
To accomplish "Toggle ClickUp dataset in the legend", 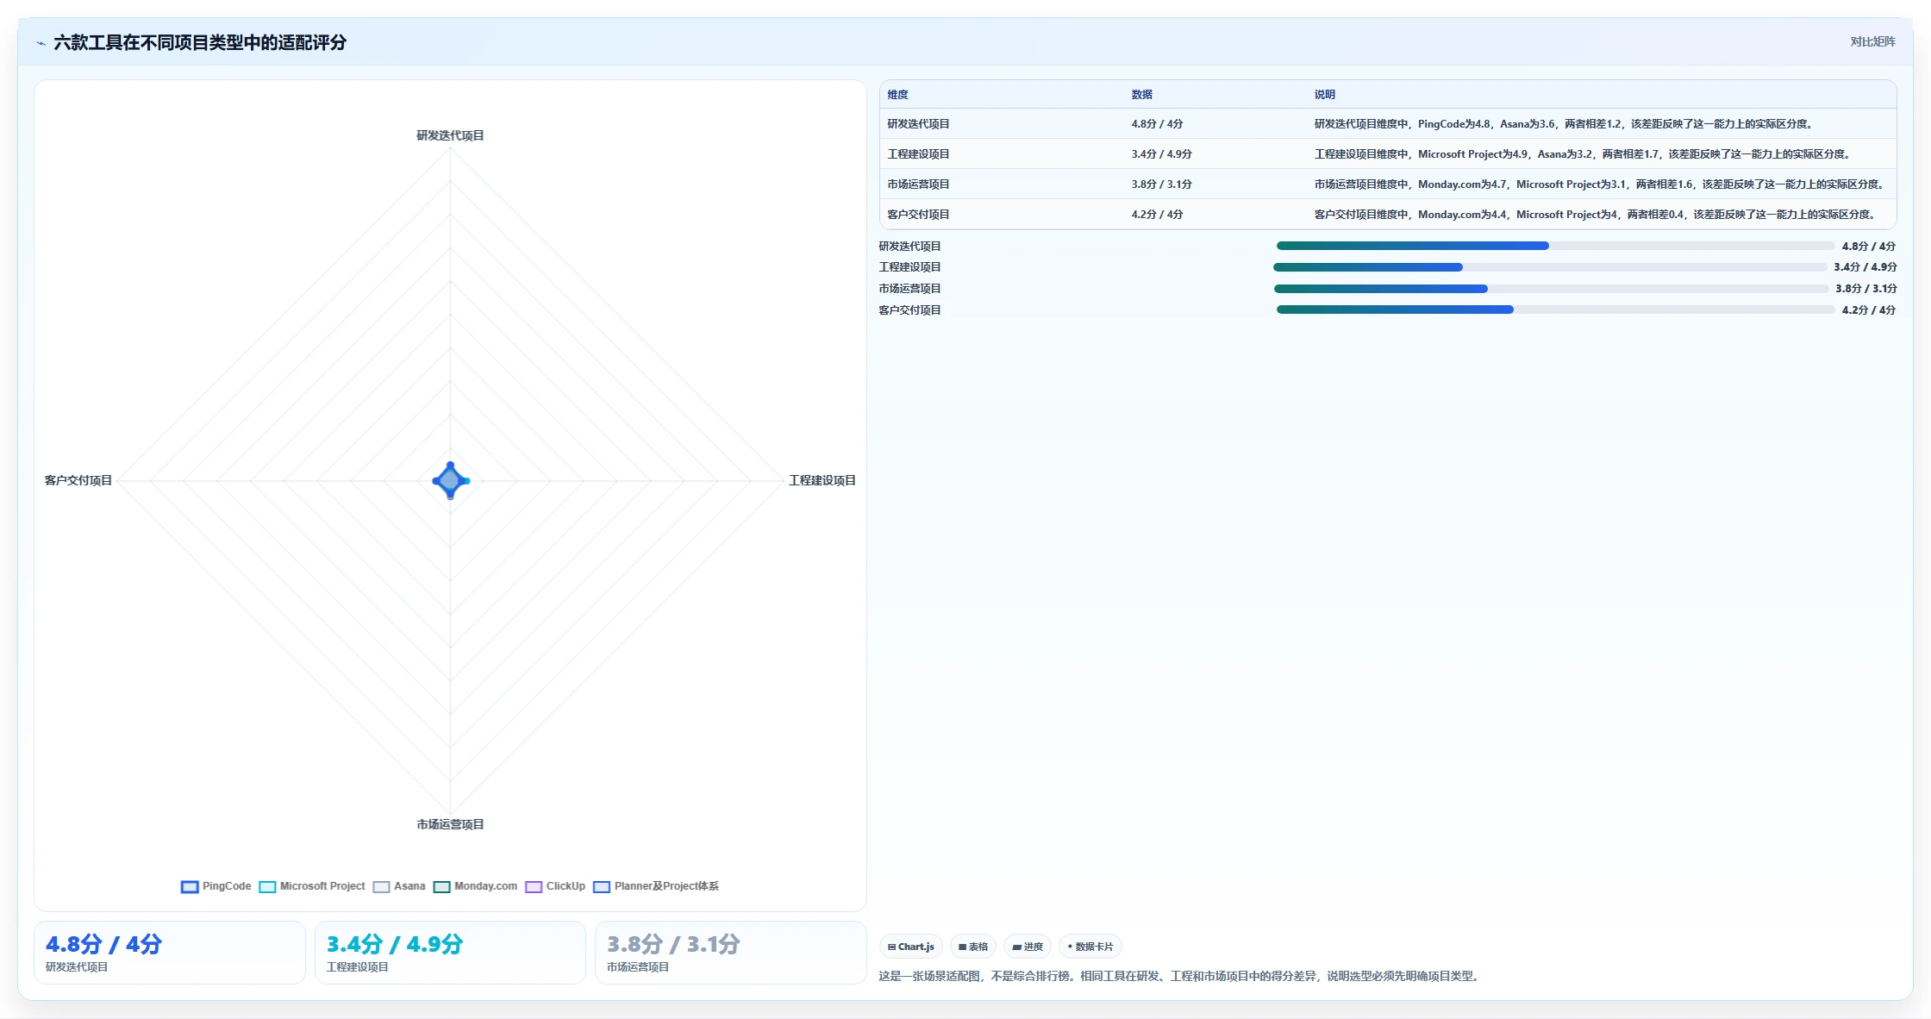I will [555, 886].
